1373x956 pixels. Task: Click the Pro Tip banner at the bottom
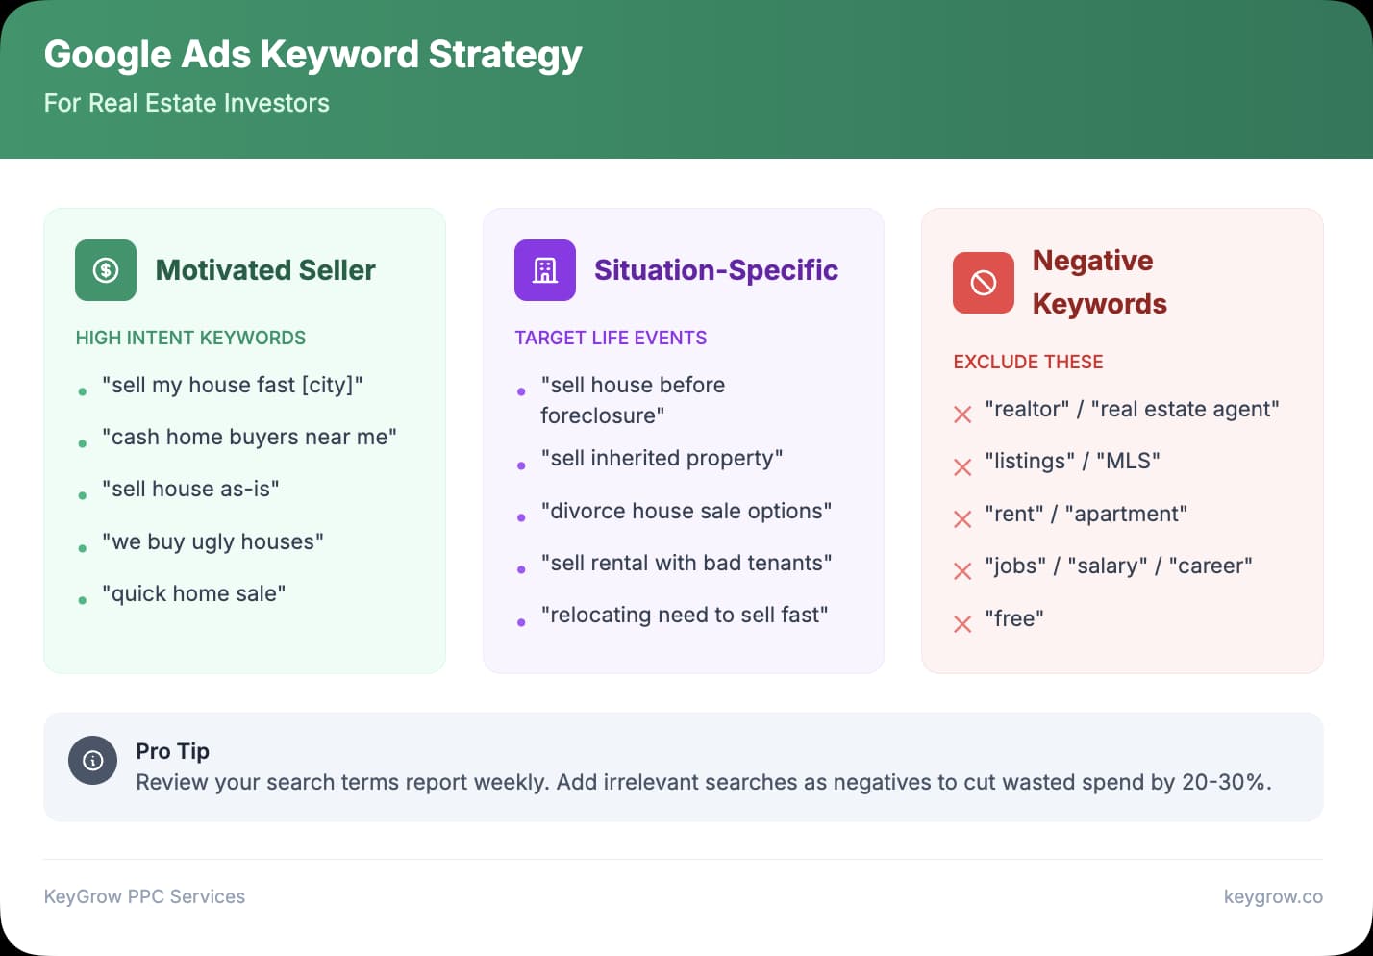click(684, 767)
